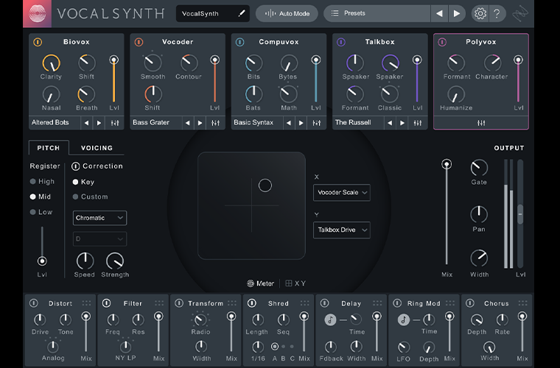Switch to the Voicing tab

pyautogui.click(x=97, y=148)
